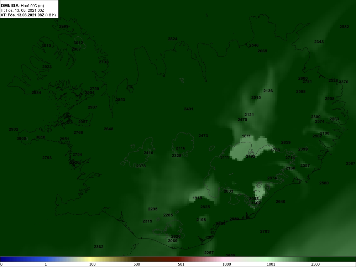Click the map value 2343
This screenshot has width=356, height=267.
319,42
